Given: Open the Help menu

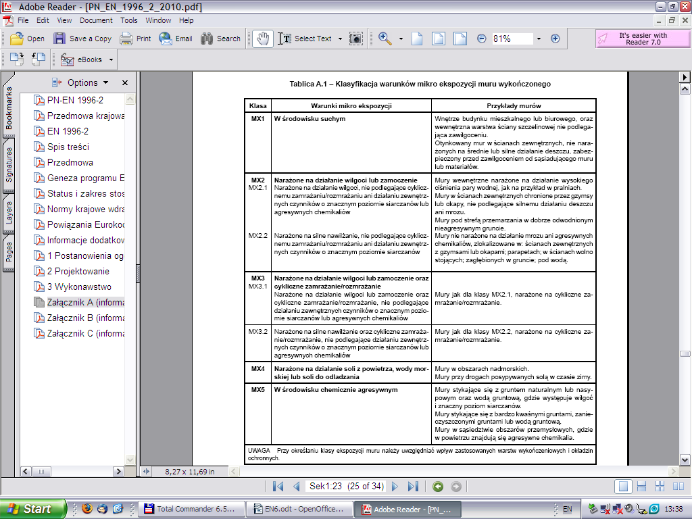Looking at the screenshot, I should (187, 20).
